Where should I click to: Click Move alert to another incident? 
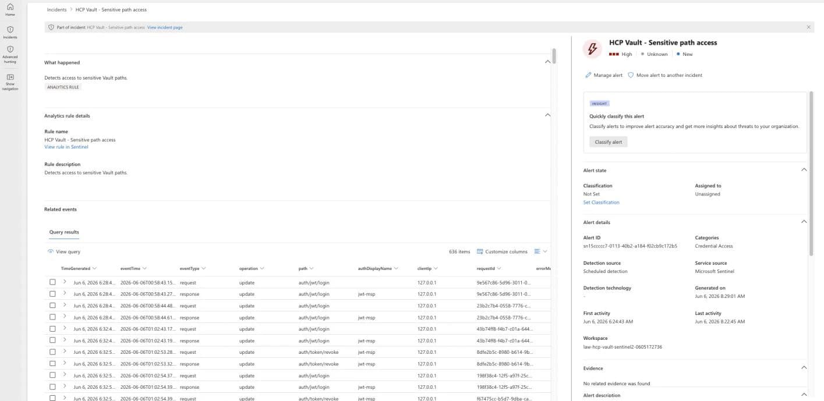tap(665, 75)
